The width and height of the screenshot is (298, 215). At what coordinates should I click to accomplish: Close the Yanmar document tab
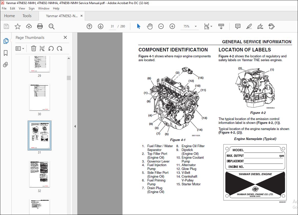point(81,16)
